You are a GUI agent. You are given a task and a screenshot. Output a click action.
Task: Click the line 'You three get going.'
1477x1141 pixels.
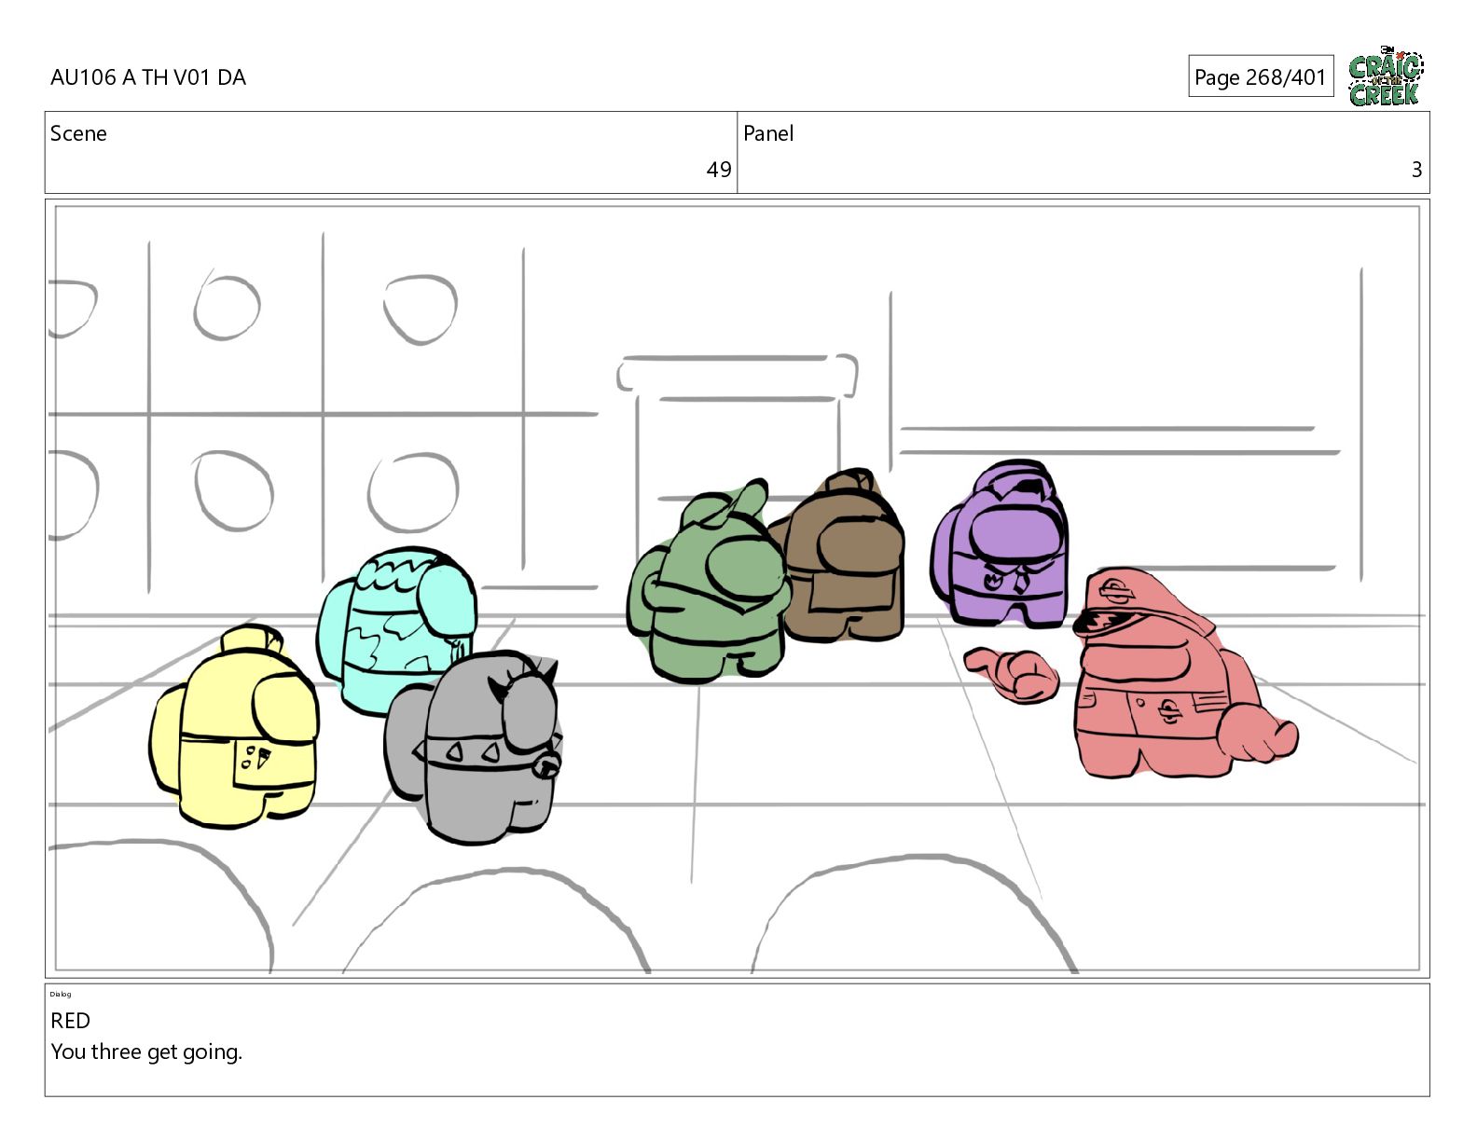point(146,1052)
